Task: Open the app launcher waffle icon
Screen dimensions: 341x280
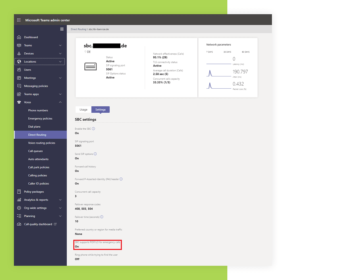Action: pos(19,20)
